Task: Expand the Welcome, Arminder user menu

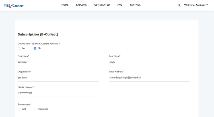Action: coord(196,5)
